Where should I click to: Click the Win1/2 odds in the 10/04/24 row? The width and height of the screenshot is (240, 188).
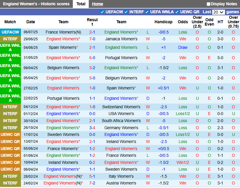click(183, 162)
